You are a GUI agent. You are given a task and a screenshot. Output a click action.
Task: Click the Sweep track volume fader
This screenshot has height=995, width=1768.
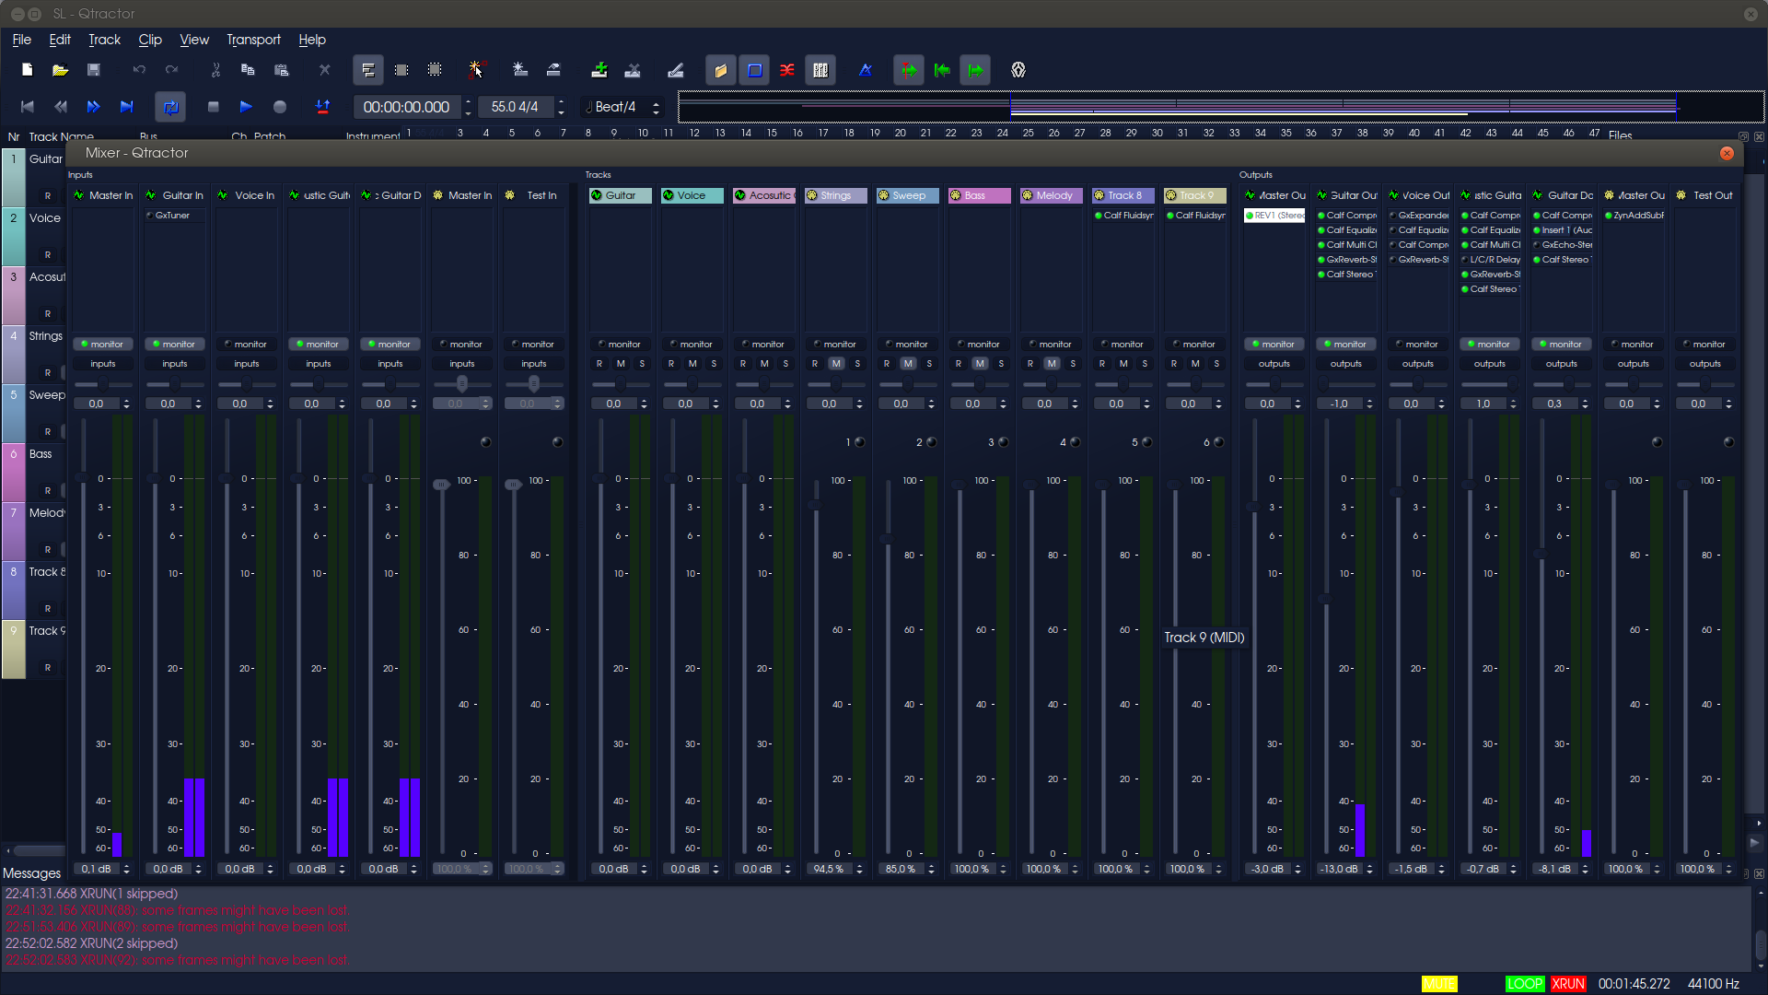(x=888, y=538)
